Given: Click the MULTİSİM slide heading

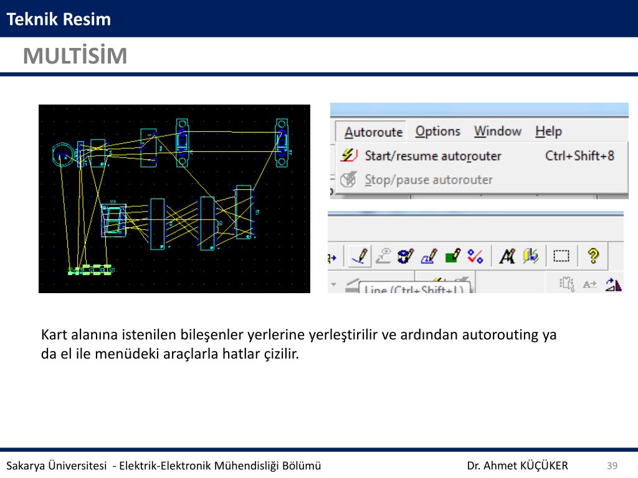Looking at the screenshot, I should pyautogui.click(x=75, y=55).
